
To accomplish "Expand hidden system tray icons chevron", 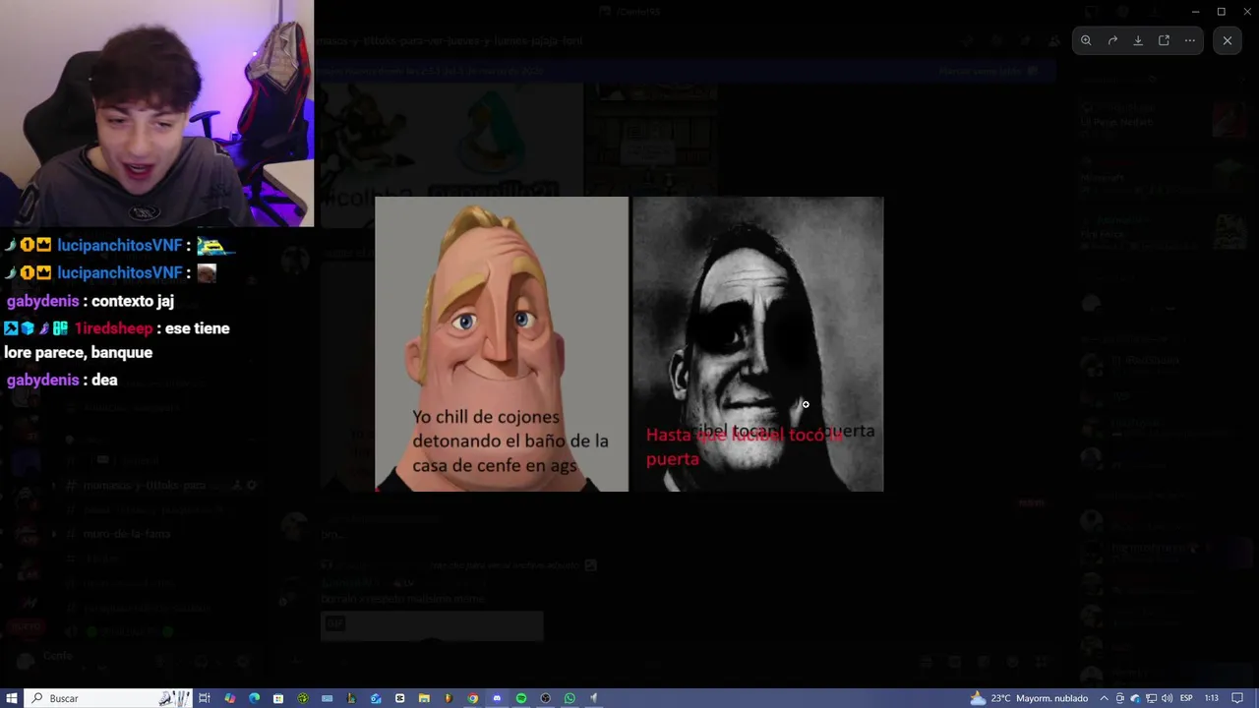I will (x=1104, y=698).
